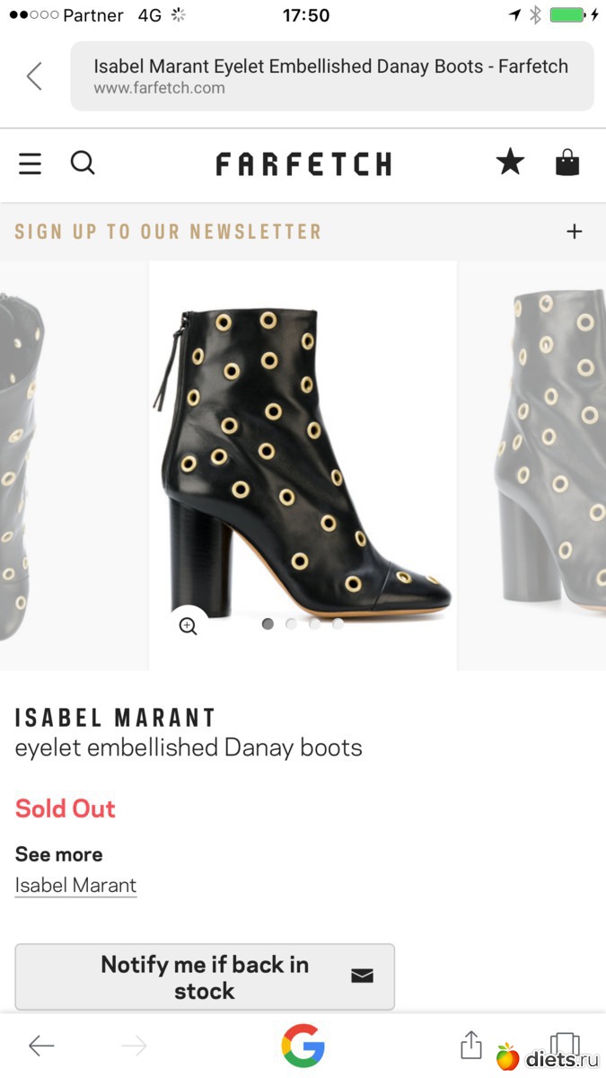This screenshot has width=606, height=1078.
Task: Tap the Google G logo button
Action: point(303,1046)
